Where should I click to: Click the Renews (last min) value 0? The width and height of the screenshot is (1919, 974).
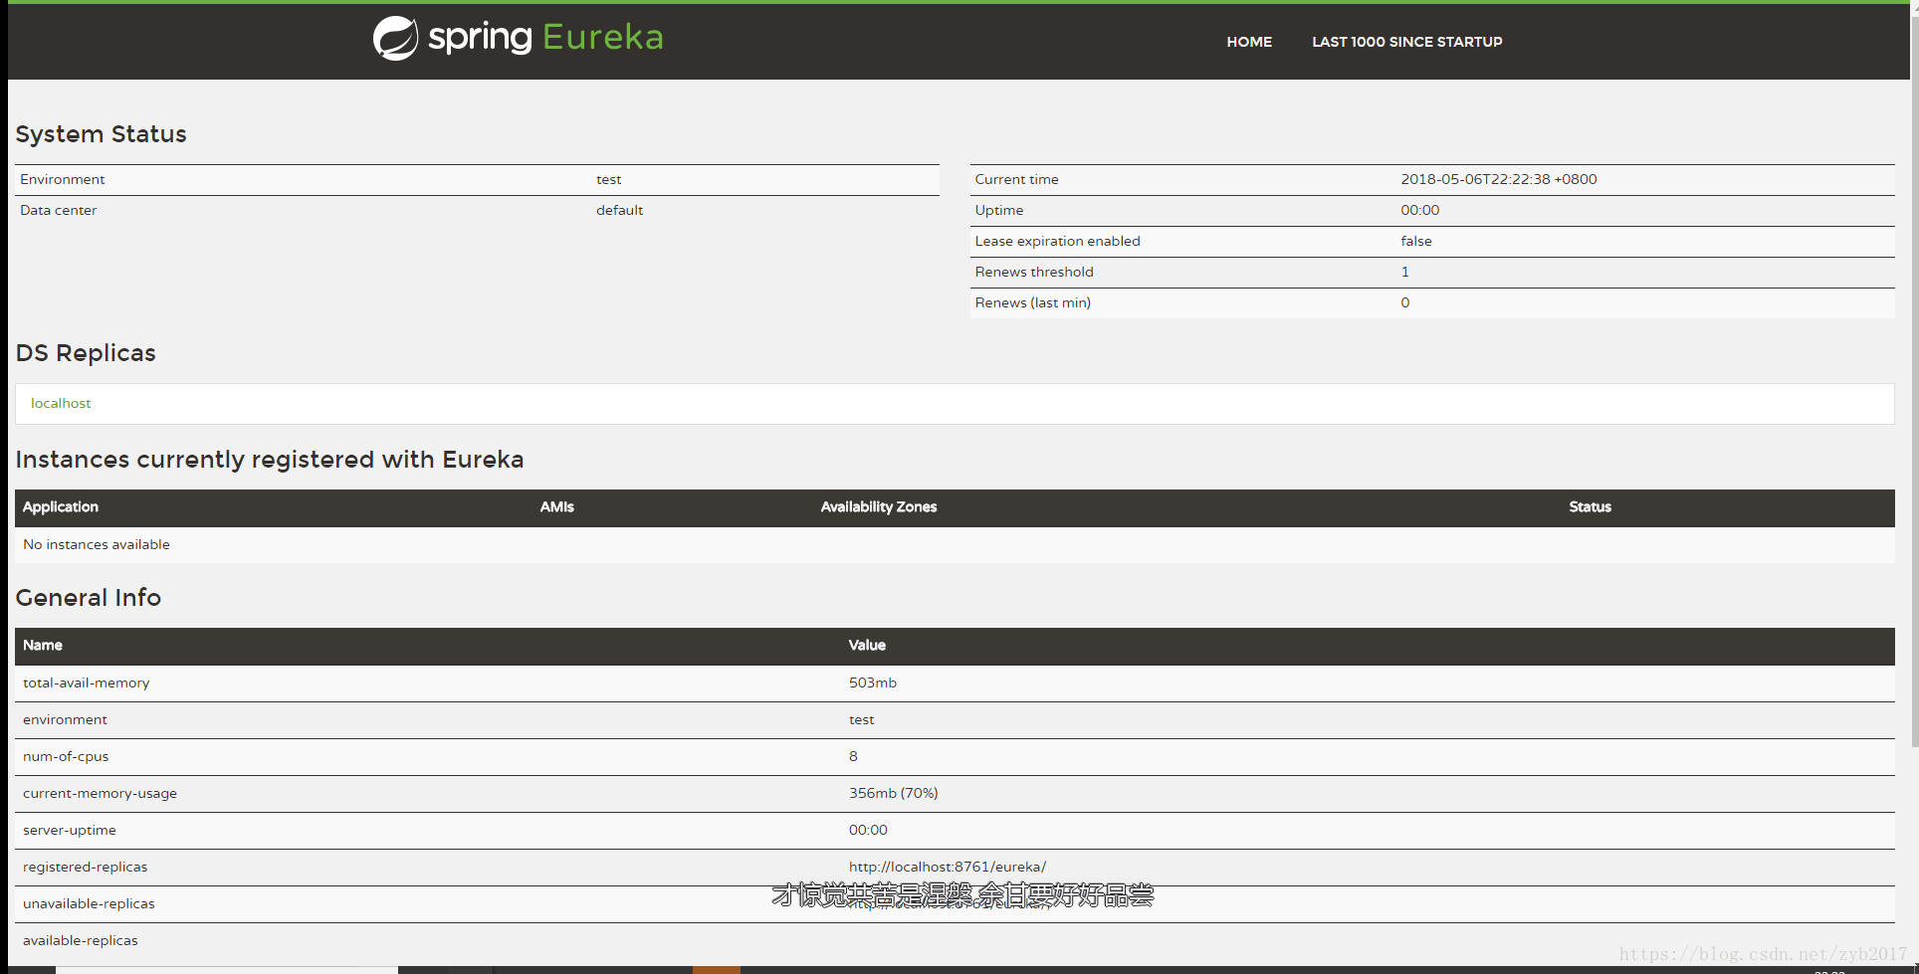1404,302
